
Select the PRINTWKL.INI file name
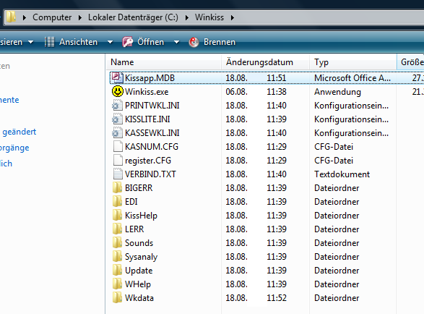152,106
